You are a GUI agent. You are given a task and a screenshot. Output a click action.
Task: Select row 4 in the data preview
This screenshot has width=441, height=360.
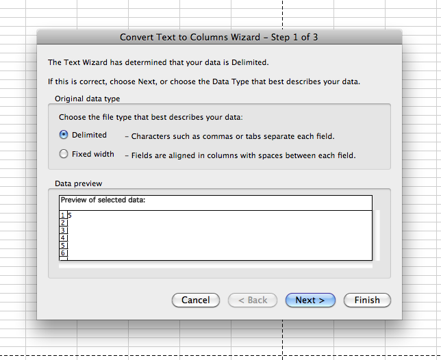point(63,238)
